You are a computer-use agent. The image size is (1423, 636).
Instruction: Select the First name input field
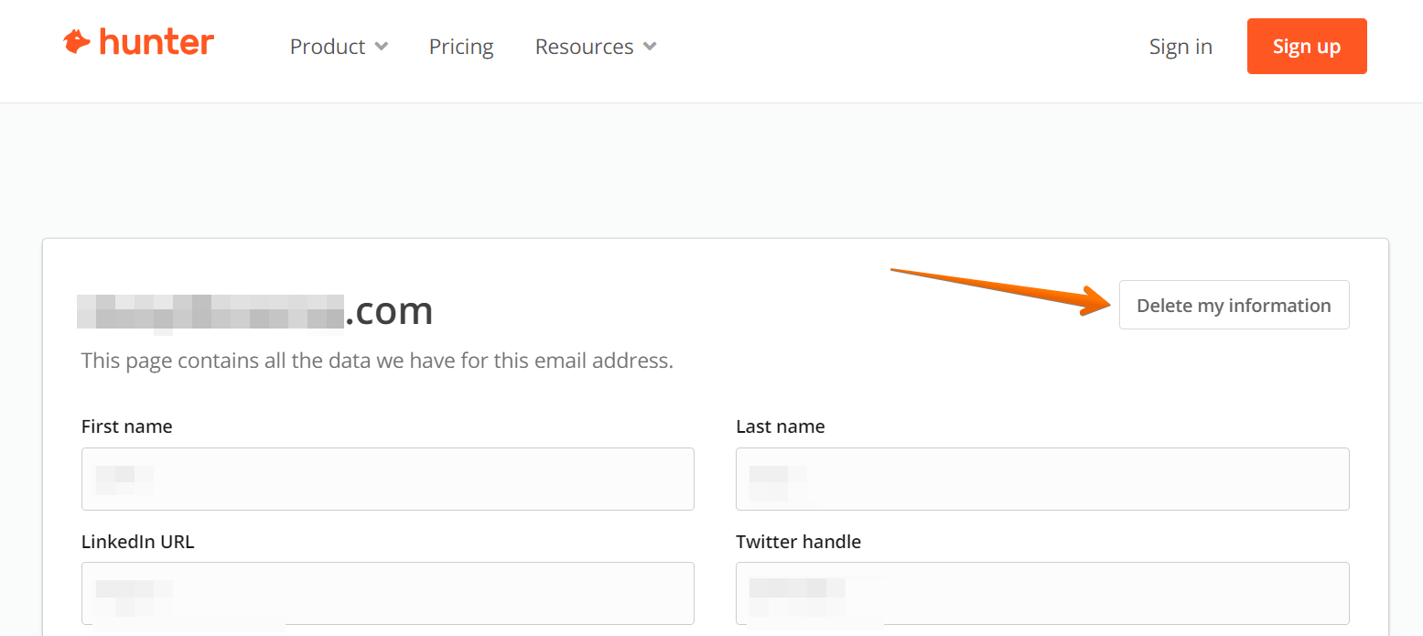point(388,479)
